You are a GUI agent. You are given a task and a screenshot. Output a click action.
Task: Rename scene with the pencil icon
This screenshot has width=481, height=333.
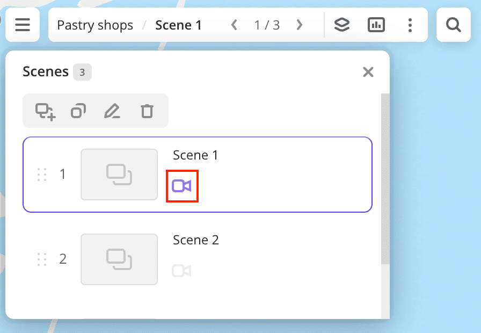click(112, 111)
